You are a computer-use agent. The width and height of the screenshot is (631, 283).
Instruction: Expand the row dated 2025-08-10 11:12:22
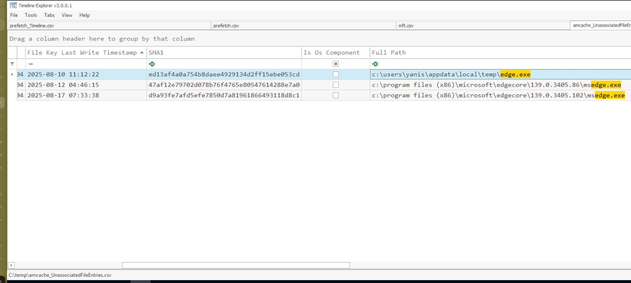point(12,75)
